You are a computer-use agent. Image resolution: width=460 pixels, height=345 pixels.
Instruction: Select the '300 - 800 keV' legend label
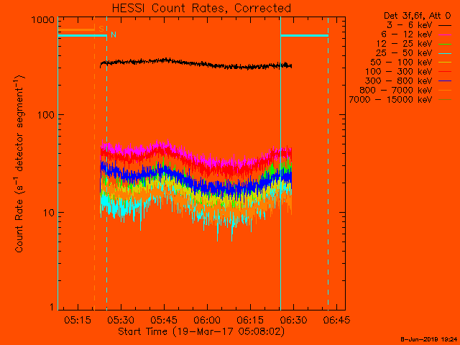click(399, 80)
